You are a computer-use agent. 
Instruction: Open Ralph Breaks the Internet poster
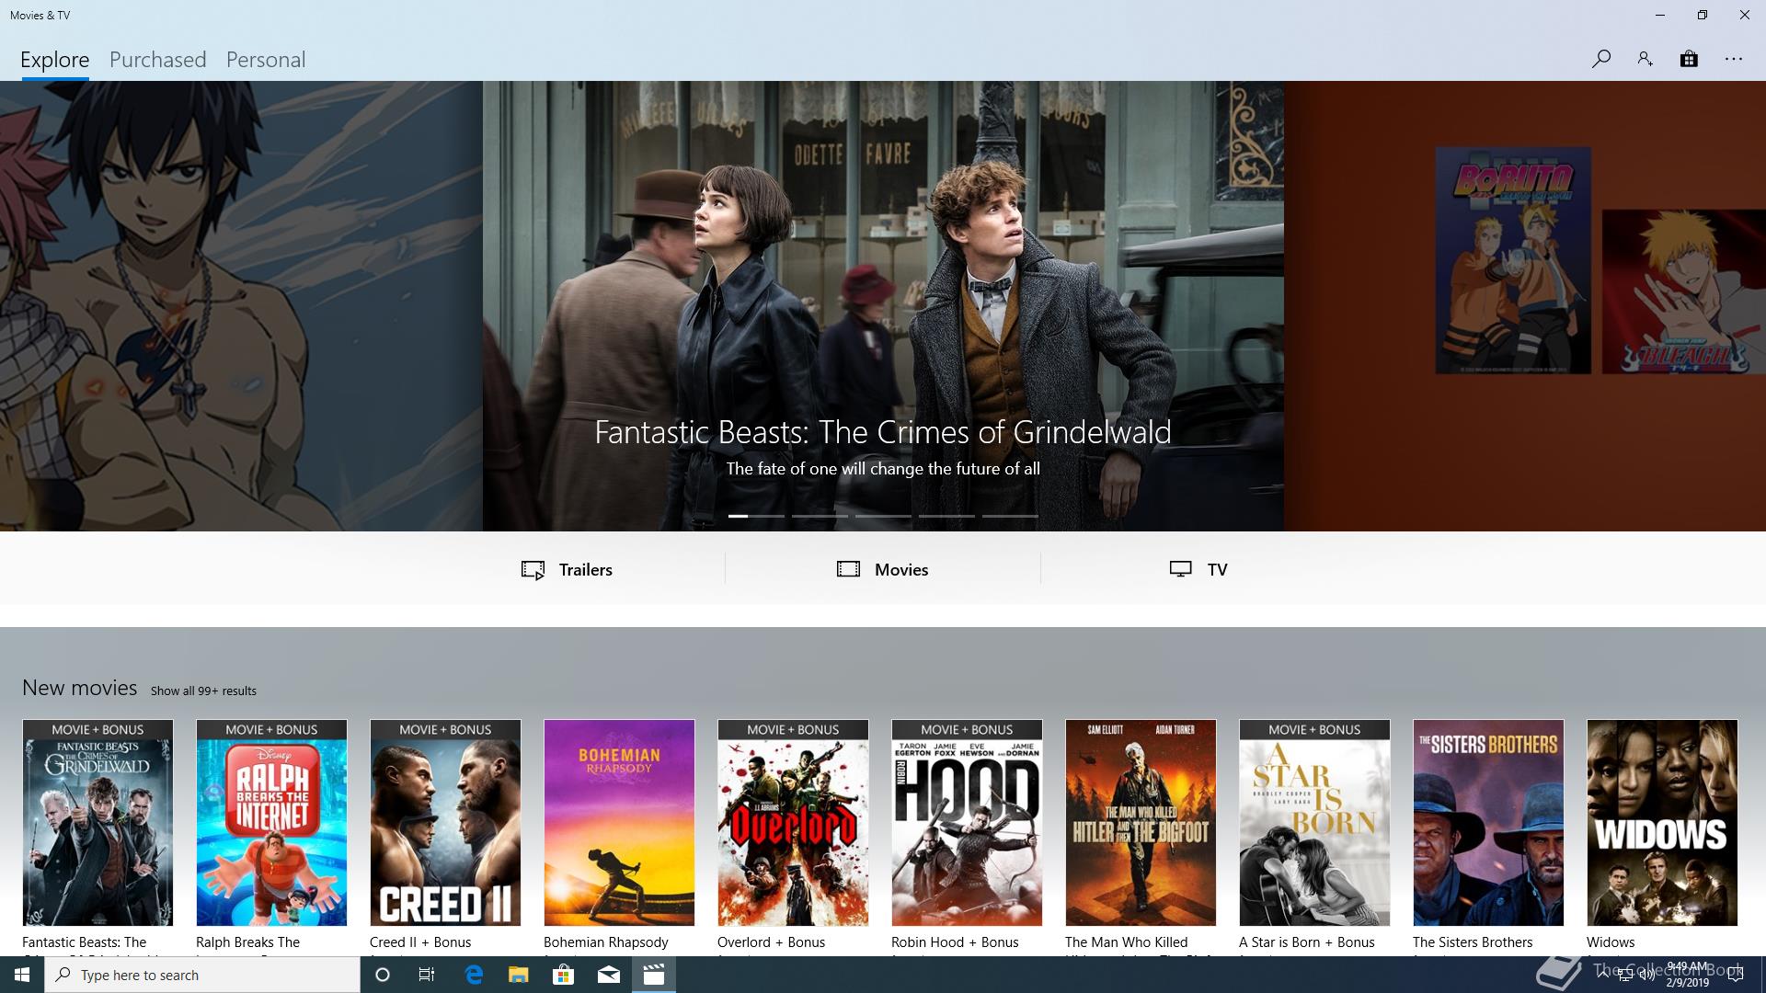[271, 823]
